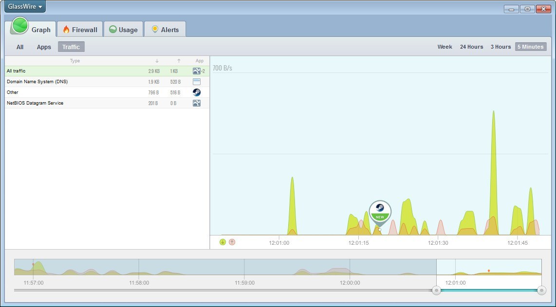Click the Steam icon next to Other traffic
Screen dimensions: 556x307
197,92
